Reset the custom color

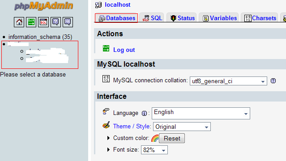(172, 138)
